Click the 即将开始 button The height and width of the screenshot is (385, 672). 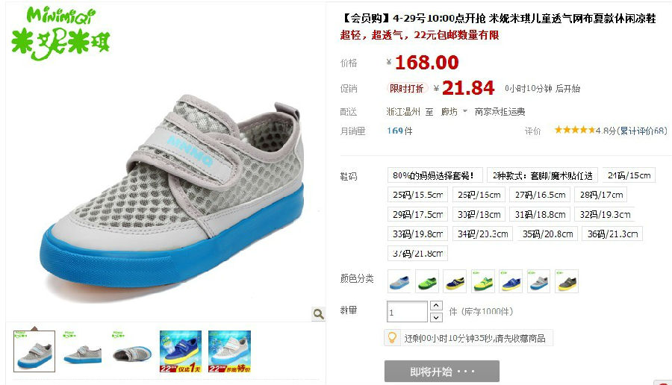pyautogui.click(x=442, y=371)
